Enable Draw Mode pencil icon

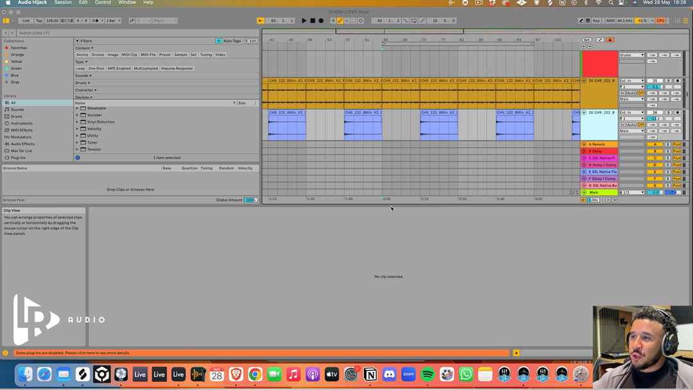point(581,21)
